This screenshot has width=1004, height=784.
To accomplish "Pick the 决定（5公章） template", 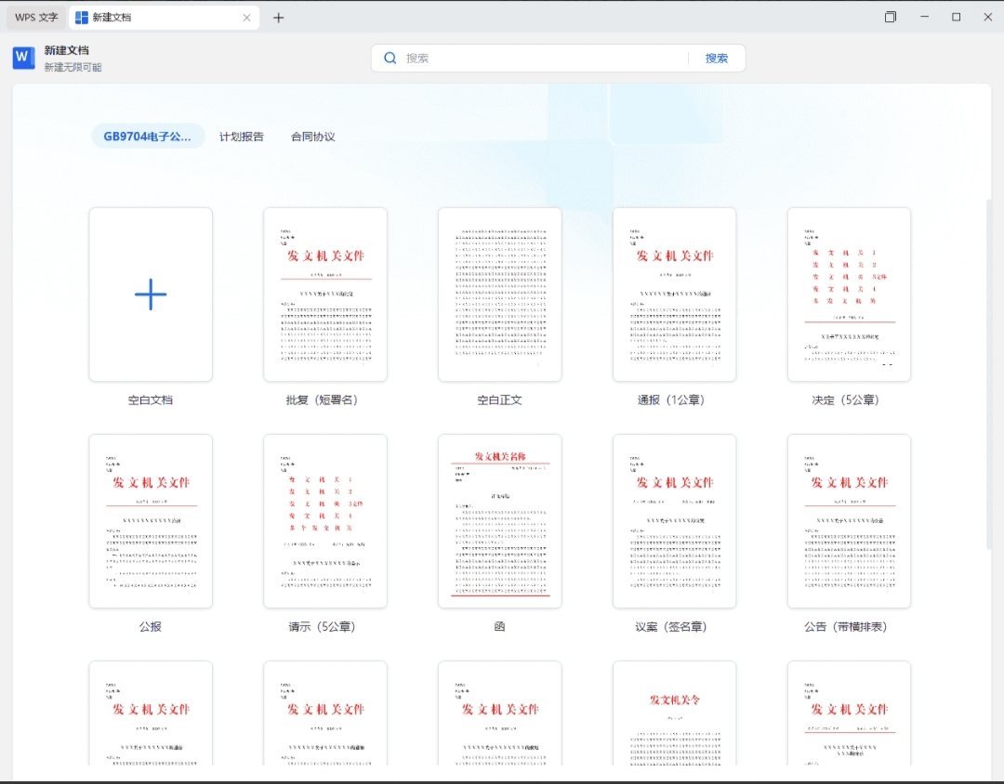I will pyautogui.click(x=849, y=294).
